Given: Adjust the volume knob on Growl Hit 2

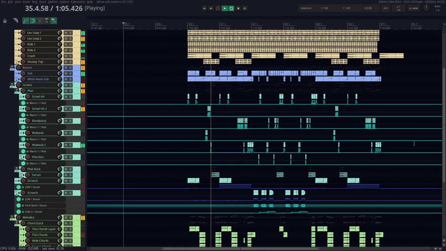Looking at the screenshot, I should 60,109.
